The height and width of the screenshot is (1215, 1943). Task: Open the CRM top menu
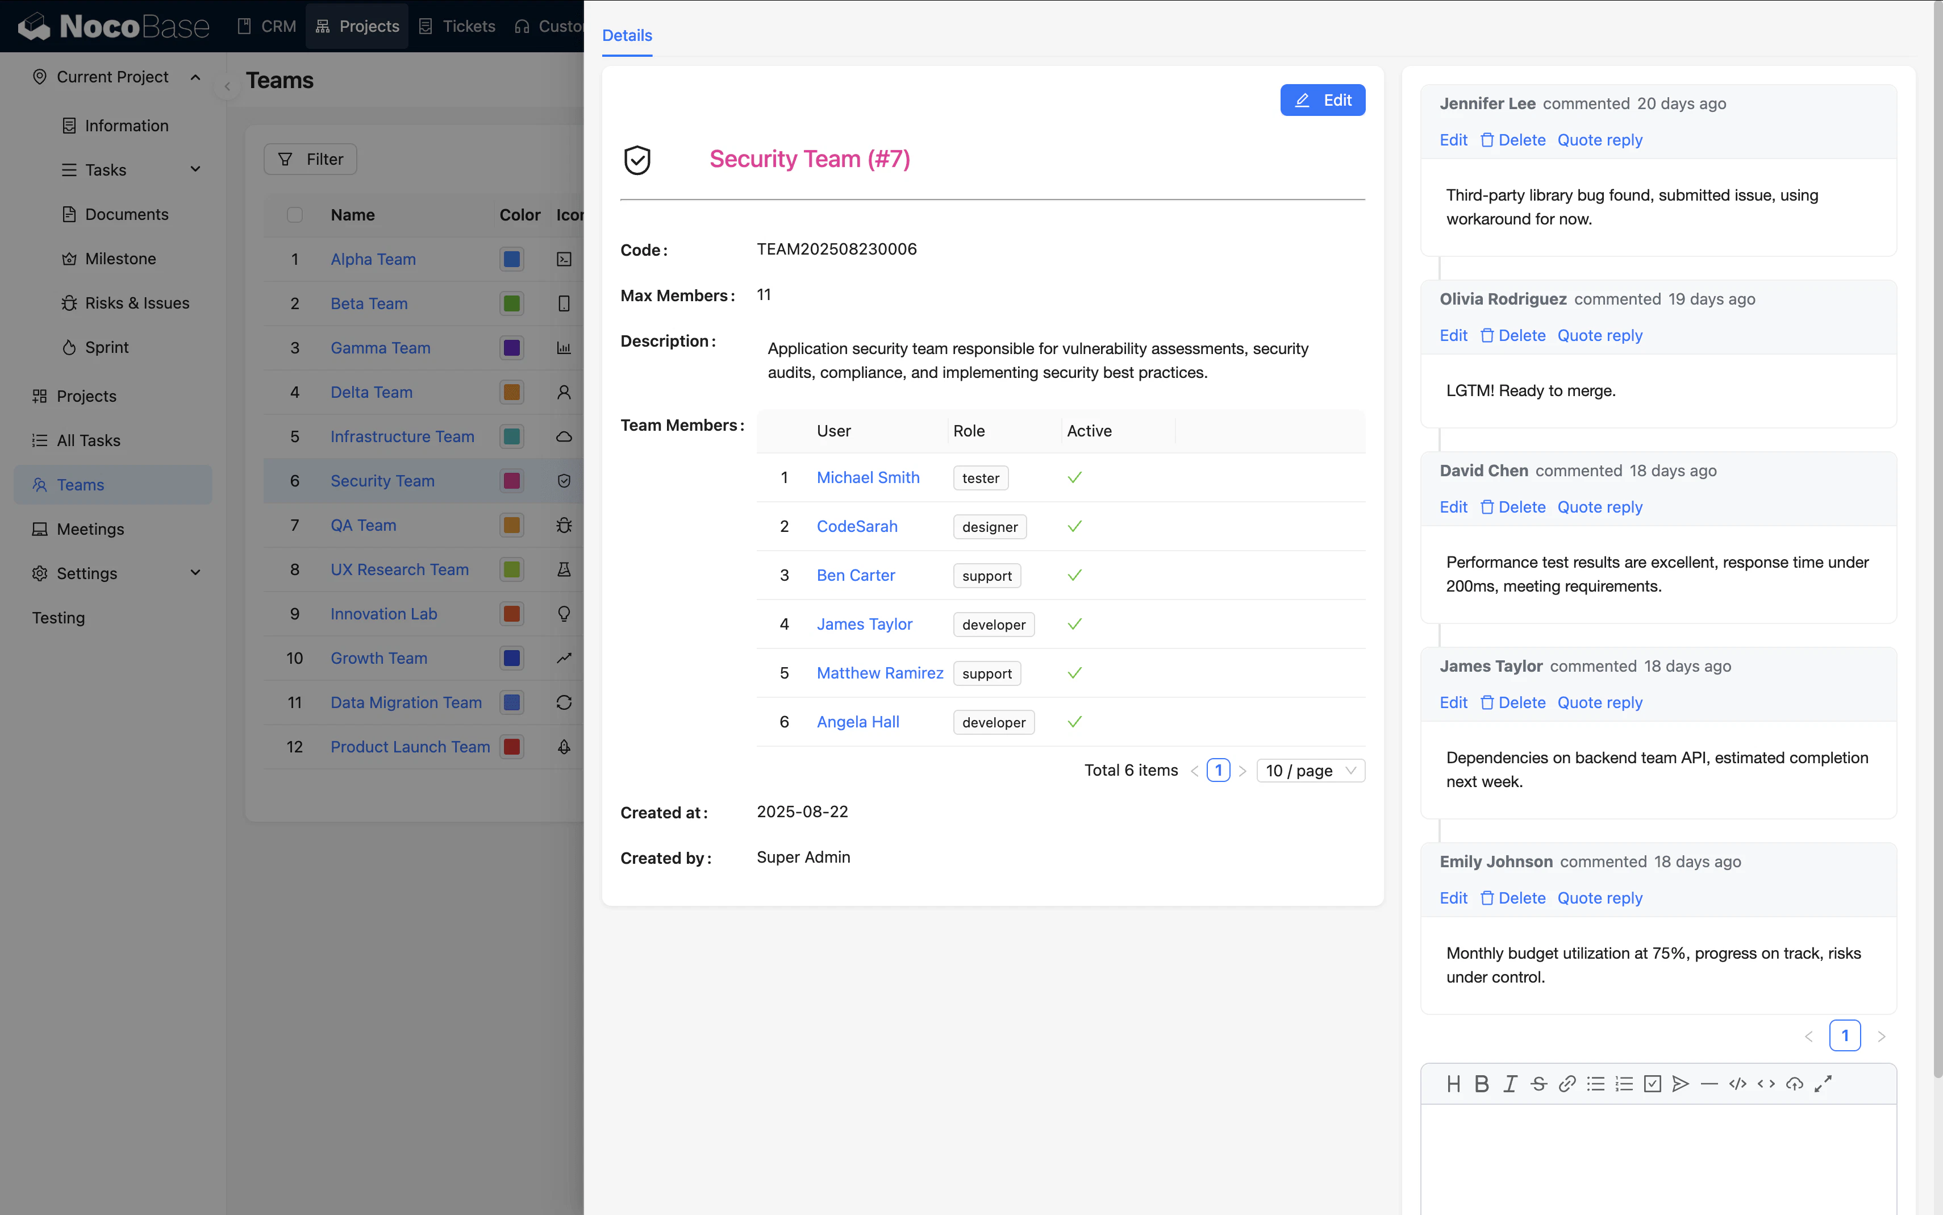coord(268,26)
